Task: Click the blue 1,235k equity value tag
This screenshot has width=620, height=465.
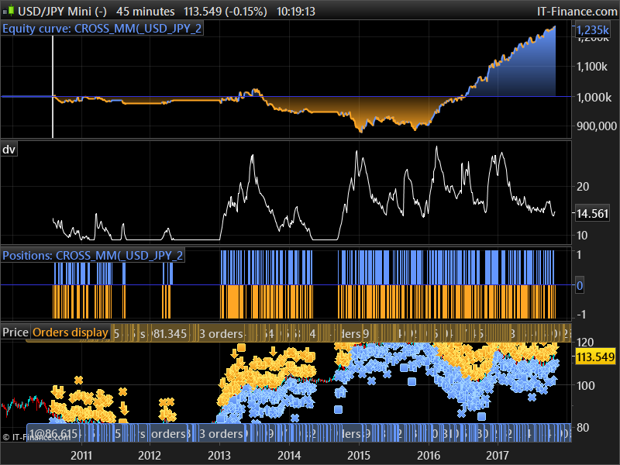Action: [593, 29]
